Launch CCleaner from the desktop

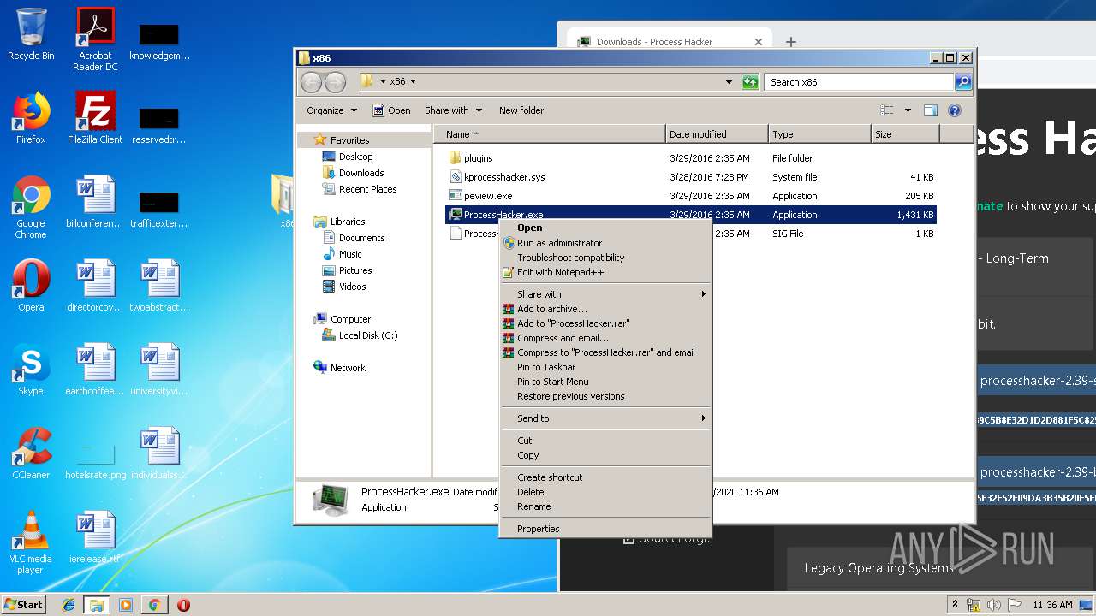(x=31, y=453)
